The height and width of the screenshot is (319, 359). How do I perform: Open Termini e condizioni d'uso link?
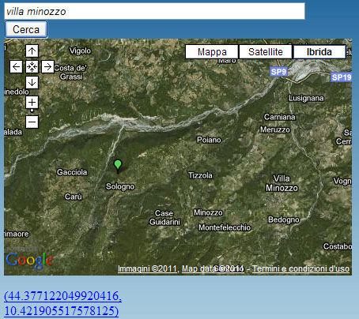300,268
